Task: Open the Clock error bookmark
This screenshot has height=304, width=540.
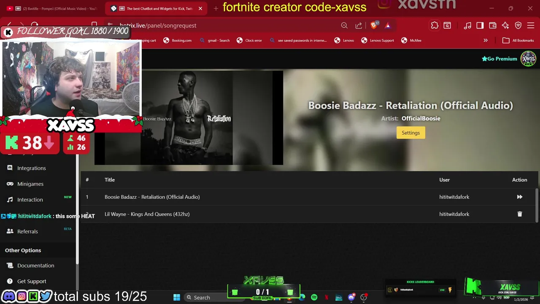Action: click(249, 41)
